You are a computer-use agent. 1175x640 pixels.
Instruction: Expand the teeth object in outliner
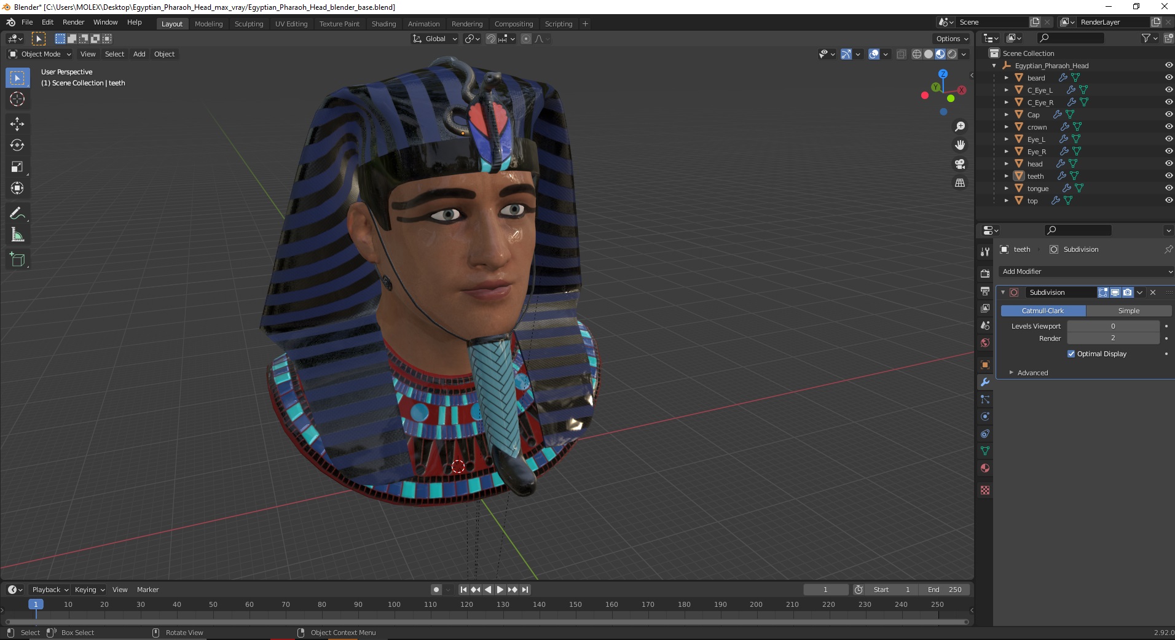tap(1006, 176)
